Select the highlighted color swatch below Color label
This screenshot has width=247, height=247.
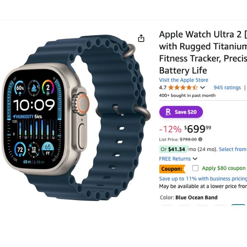pyautogui.click(x=238, y=205)
